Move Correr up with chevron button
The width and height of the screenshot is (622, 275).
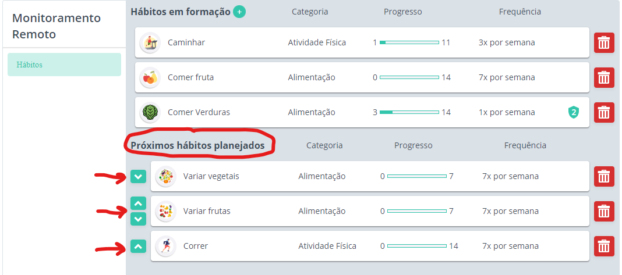click(138, 246)
